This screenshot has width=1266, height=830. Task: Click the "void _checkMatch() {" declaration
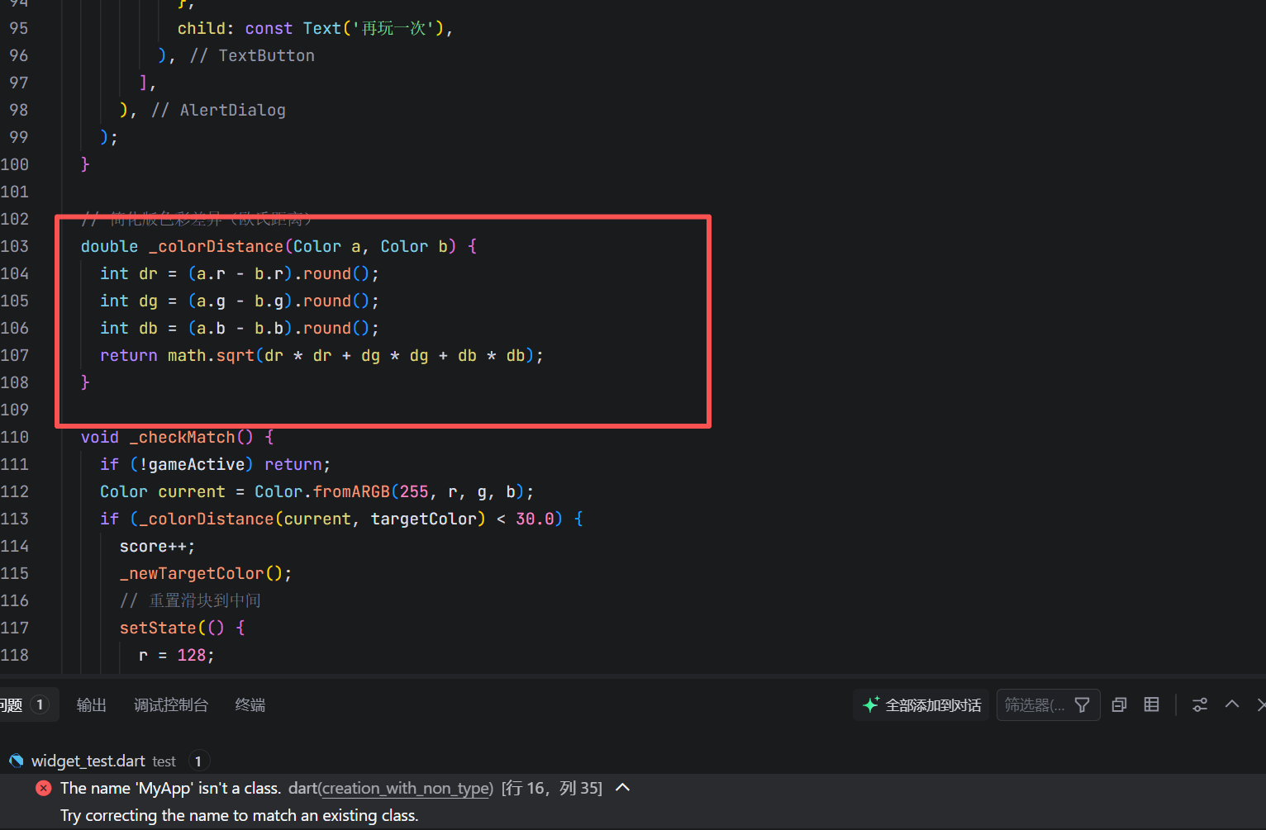pyautogui.click(x=177, y=437)
